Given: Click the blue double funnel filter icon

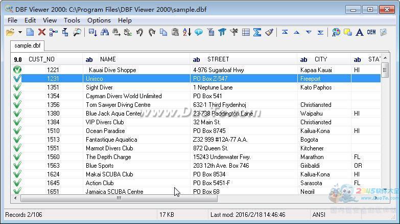Looking at the screenshot, I should point(222,32).
